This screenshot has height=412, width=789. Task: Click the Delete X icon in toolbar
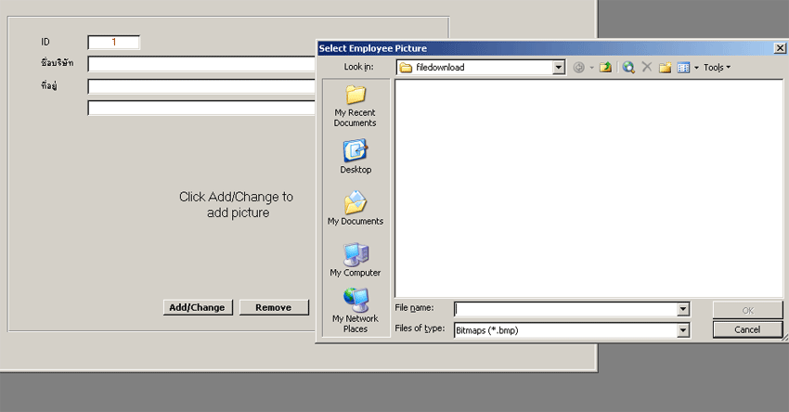click(647, 68)
